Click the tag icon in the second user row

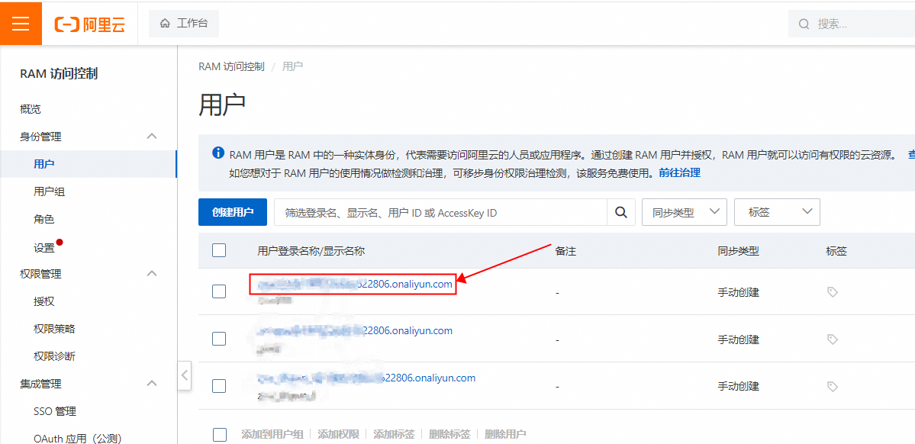833,339
